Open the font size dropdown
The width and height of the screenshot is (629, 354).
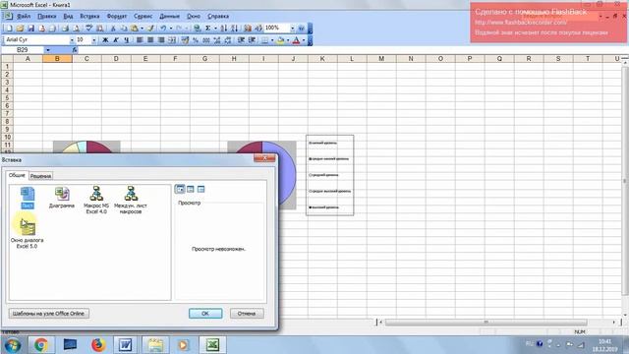(94, 40)
